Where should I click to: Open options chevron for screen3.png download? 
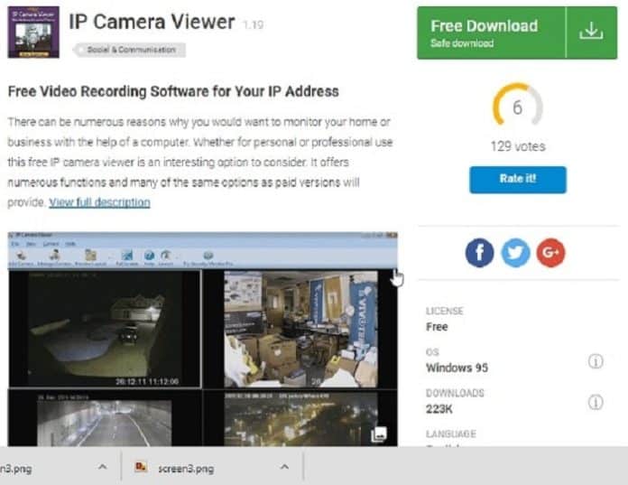pyautogui.click(x=284, y=467)
